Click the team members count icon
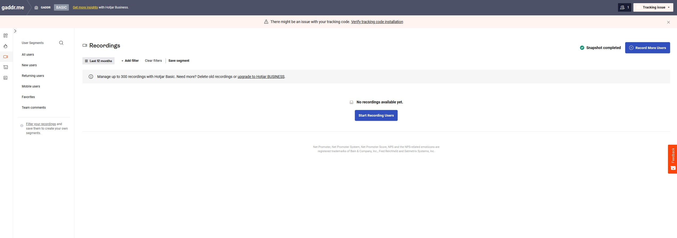This screenshot has height=238, width=677. [x=624, y=7]
